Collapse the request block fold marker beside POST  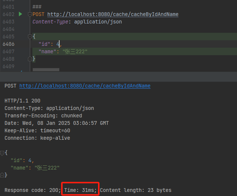pyautogui.click(x=30, y=15)
